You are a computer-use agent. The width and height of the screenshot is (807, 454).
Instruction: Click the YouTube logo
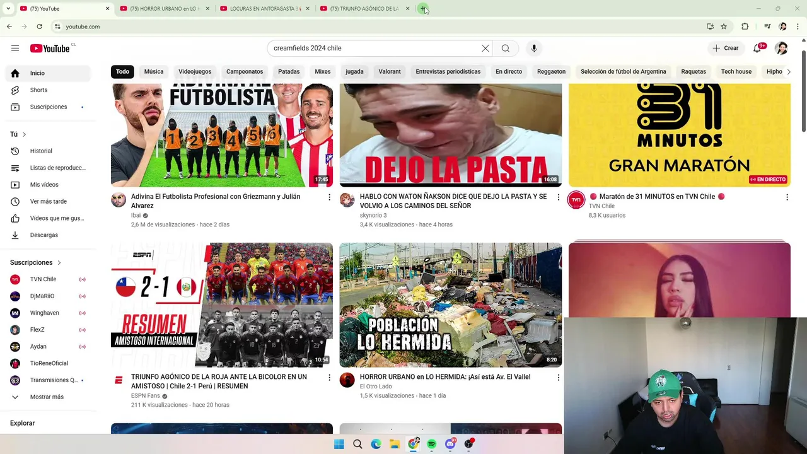coord(50,49)
